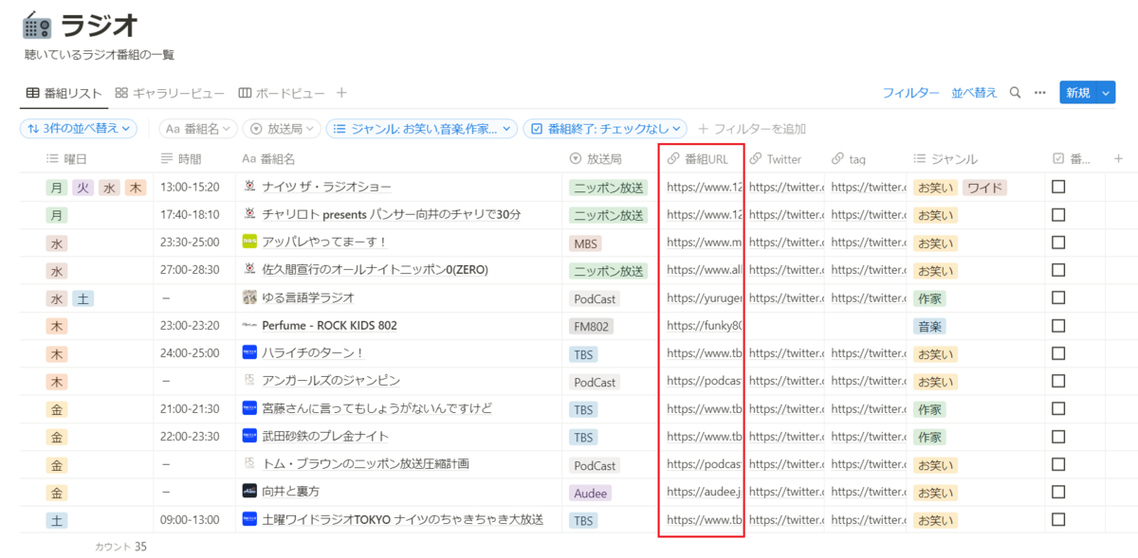Click the radio emoji page icon
This screenshot has height=558, width=1138.
[38, 25]
